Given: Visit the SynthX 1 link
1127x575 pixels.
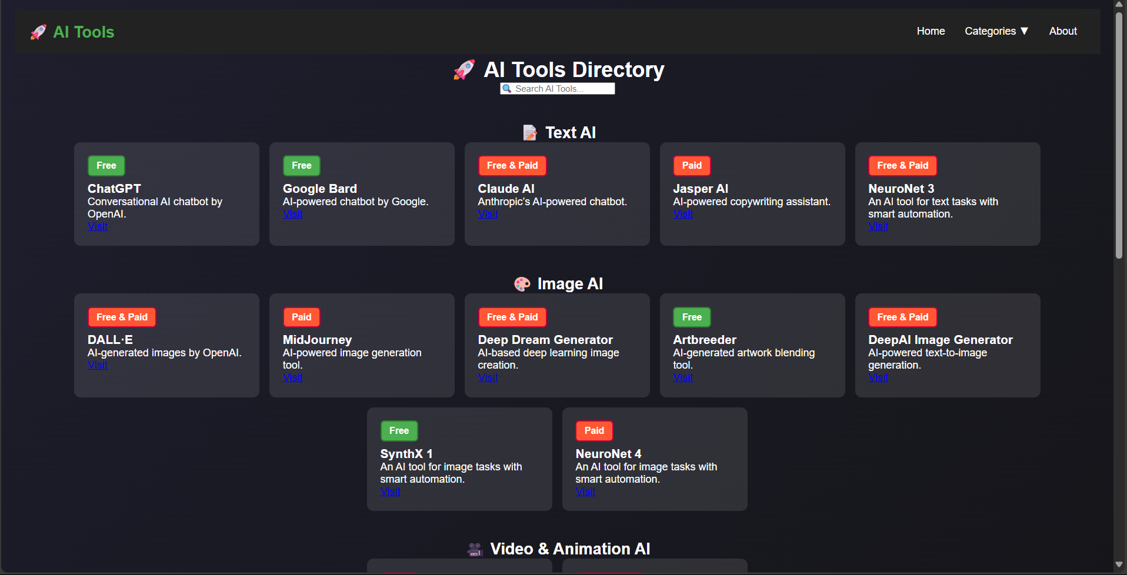Looking at the screenshot, I should (x=390, y=492).
